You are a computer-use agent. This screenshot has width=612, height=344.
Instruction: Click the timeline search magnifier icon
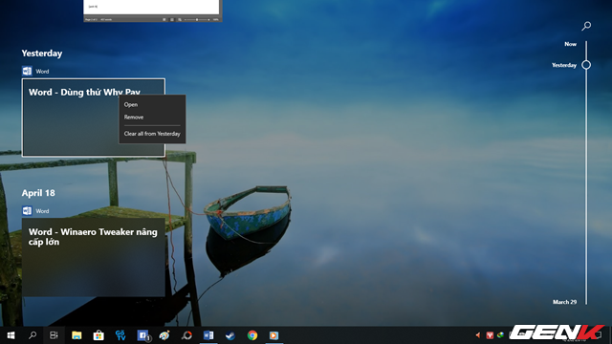586,26
